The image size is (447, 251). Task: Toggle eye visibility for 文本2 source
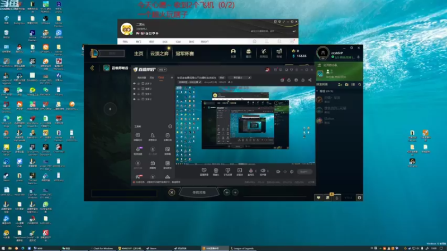134,99
